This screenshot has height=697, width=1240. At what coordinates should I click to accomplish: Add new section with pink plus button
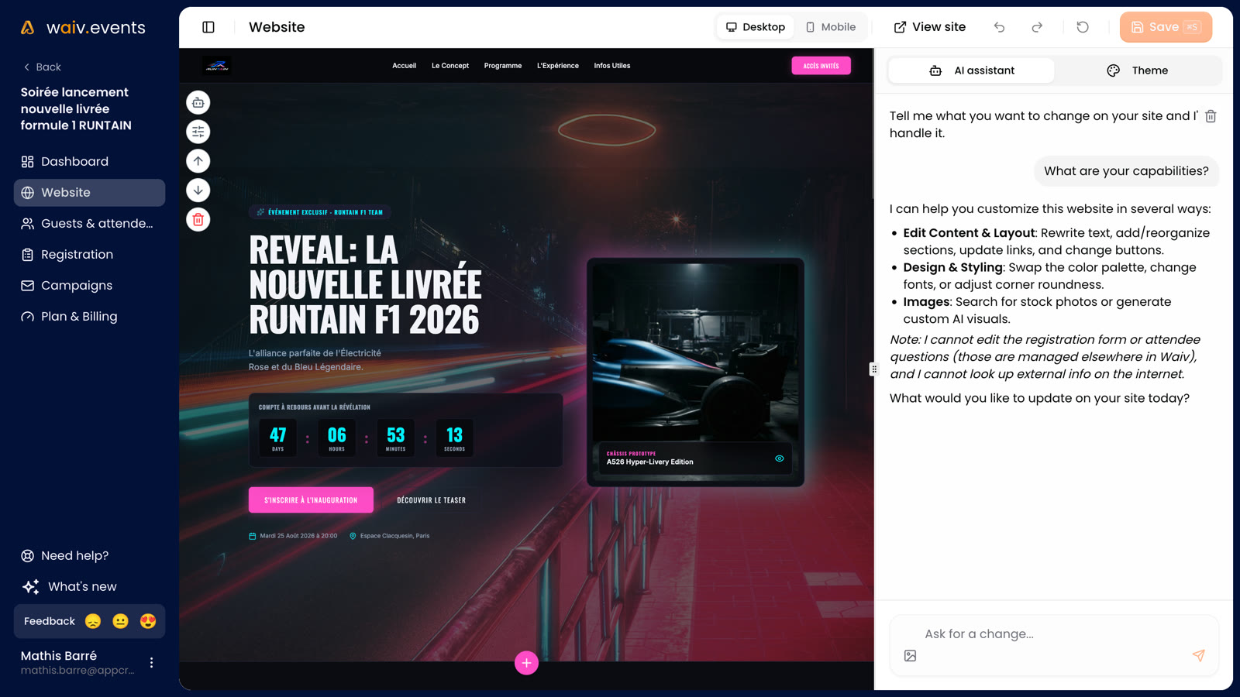(526, 663)
